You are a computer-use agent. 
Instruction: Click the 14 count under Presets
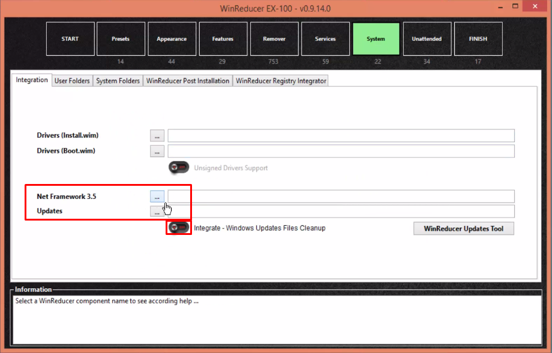coord(121,62)
